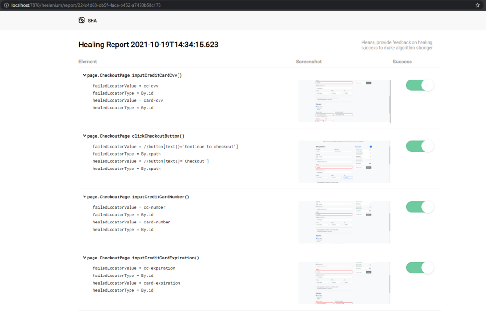Open screenshot thumbnail for inputCreditCardExpiration
The image size is (486, 312).
(x=344, y=283)
